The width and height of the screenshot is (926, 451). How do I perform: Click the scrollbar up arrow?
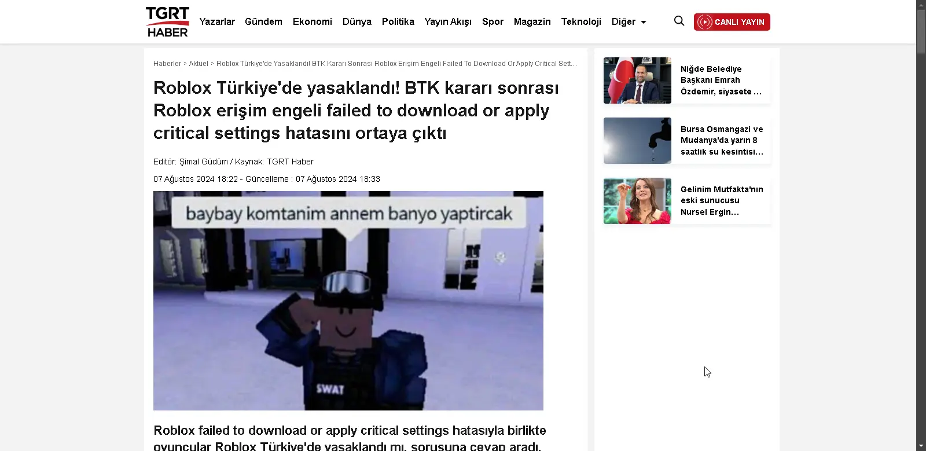921,5
